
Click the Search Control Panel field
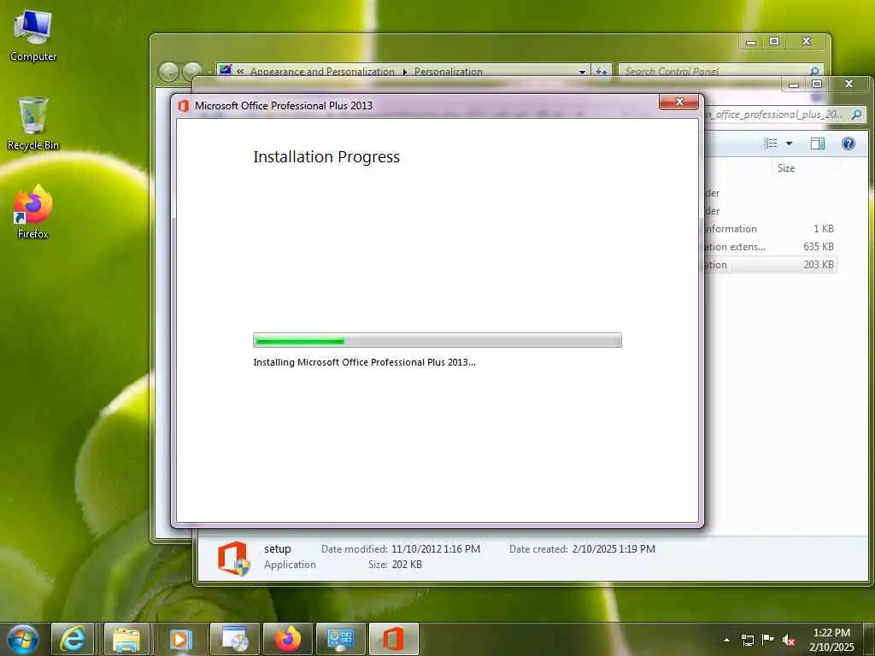point(720,72)
